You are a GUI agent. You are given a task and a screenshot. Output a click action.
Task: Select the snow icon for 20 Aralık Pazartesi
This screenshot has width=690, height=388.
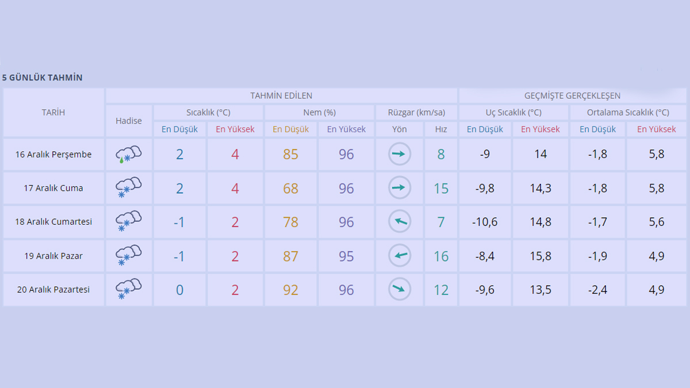click(128, 290)
